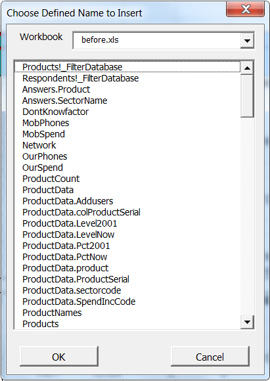Screen dimensions: 270x381
Task: Cancel the defined name dialog
Action: pos(210,357)
